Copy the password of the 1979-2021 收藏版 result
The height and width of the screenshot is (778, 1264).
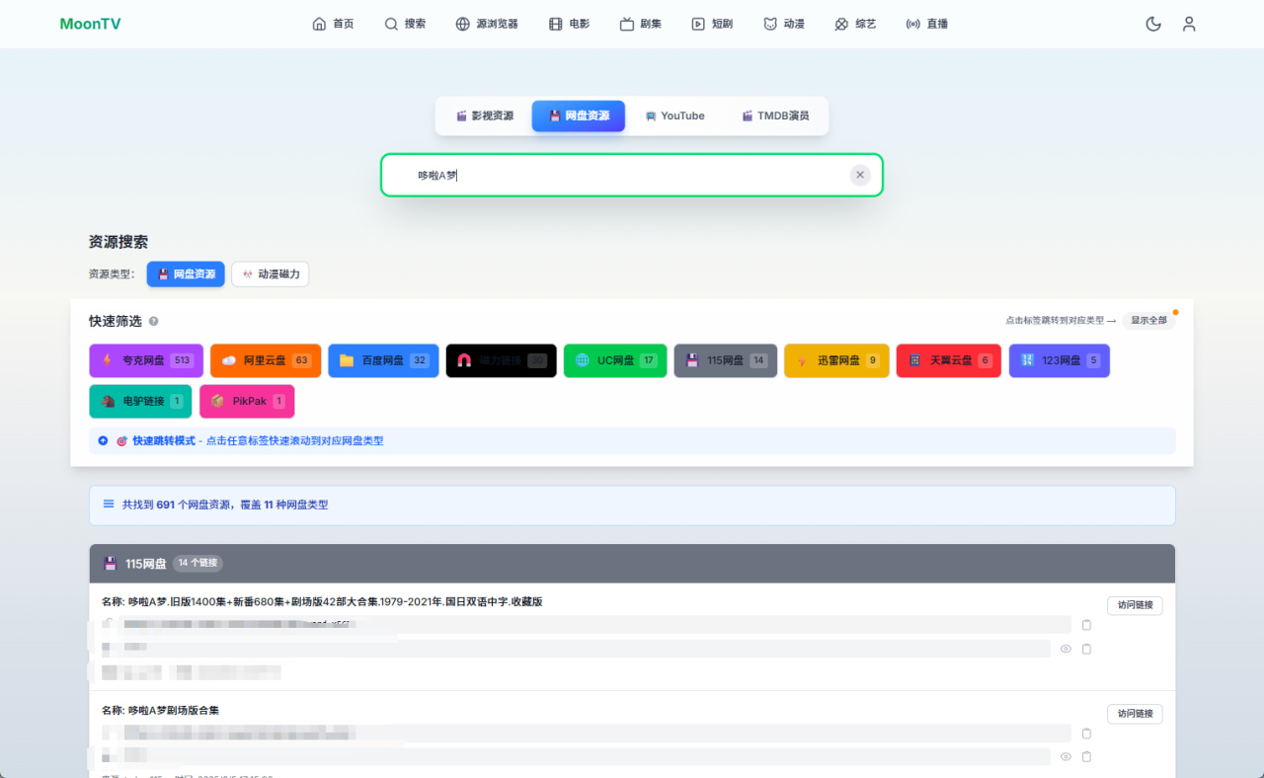pyautogui.click(x=1086, y=649)
